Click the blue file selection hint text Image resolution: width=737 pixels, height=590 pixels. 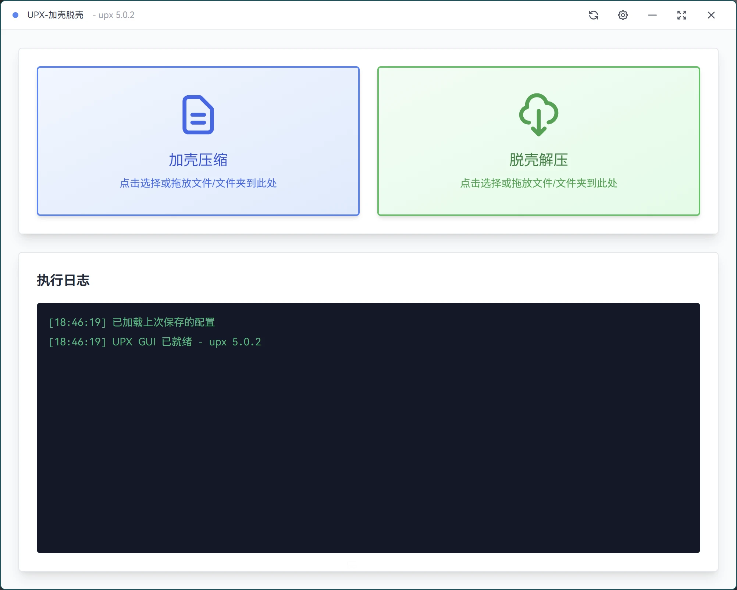click(x=198, y=183)
